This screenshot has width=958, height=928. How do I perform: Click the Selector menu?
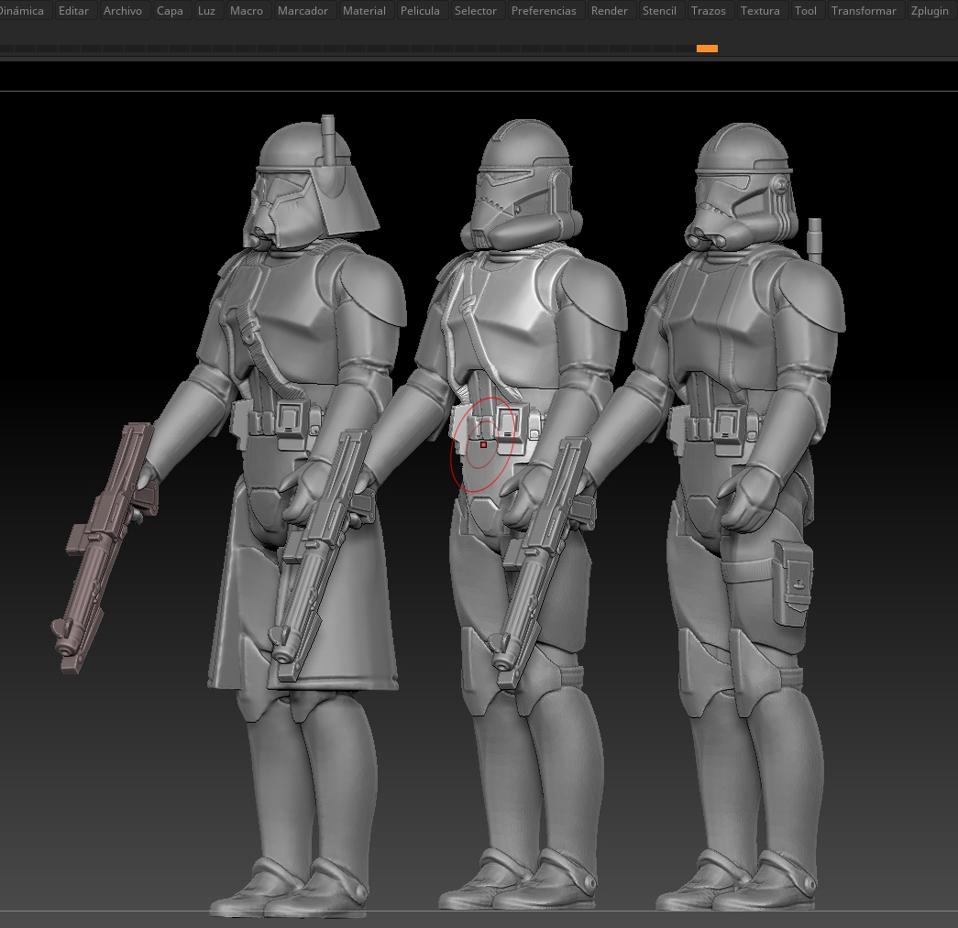click(476, 11)
